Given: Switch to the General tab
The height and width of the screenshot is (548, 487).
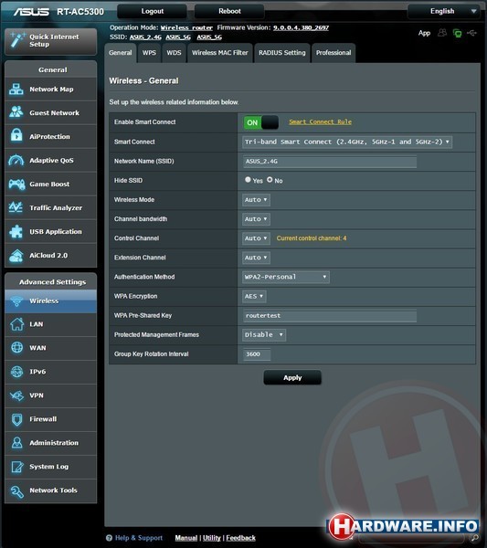Looking at the screenshot, I should (120, 53).
